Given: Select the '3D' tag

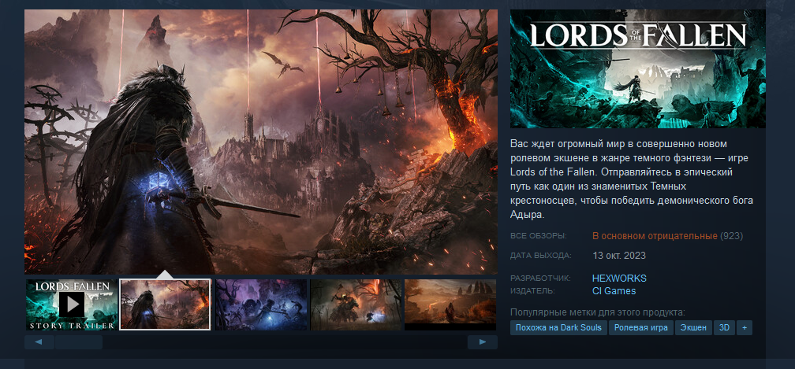Looking at the screenshot, I should [724, 327].
